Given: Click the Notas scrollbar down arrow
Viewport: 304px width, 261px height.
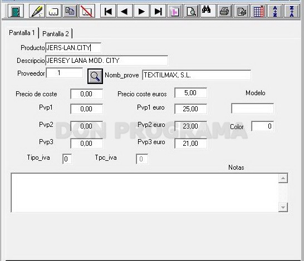Looking at the screenshot, I should point(283,208).
